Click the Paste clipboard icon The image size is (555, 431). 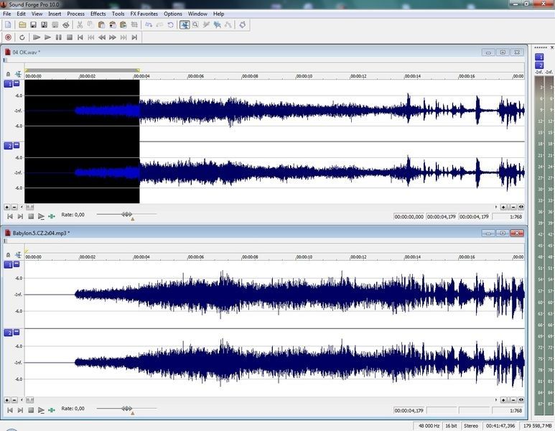pyautogui.click(x=101, y=25)
